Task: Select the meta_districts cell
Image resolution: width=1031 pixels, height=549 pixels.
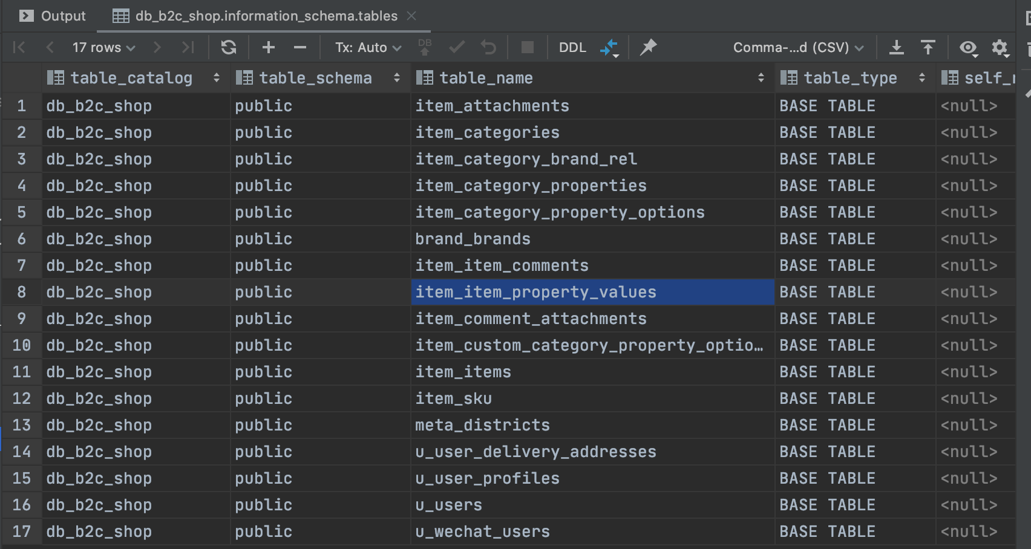Action: click(x=593, y=425)
